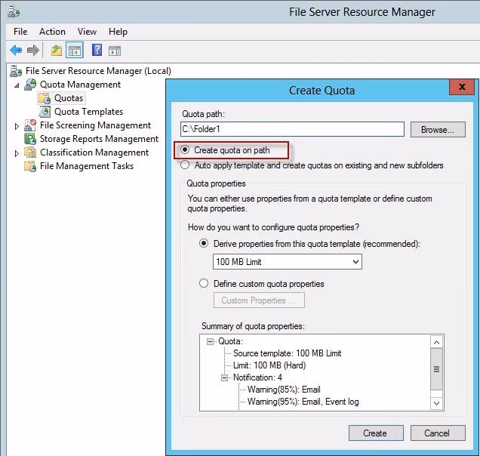
Task: Select File Management Tasks tree item
Action: click(87, 166)
